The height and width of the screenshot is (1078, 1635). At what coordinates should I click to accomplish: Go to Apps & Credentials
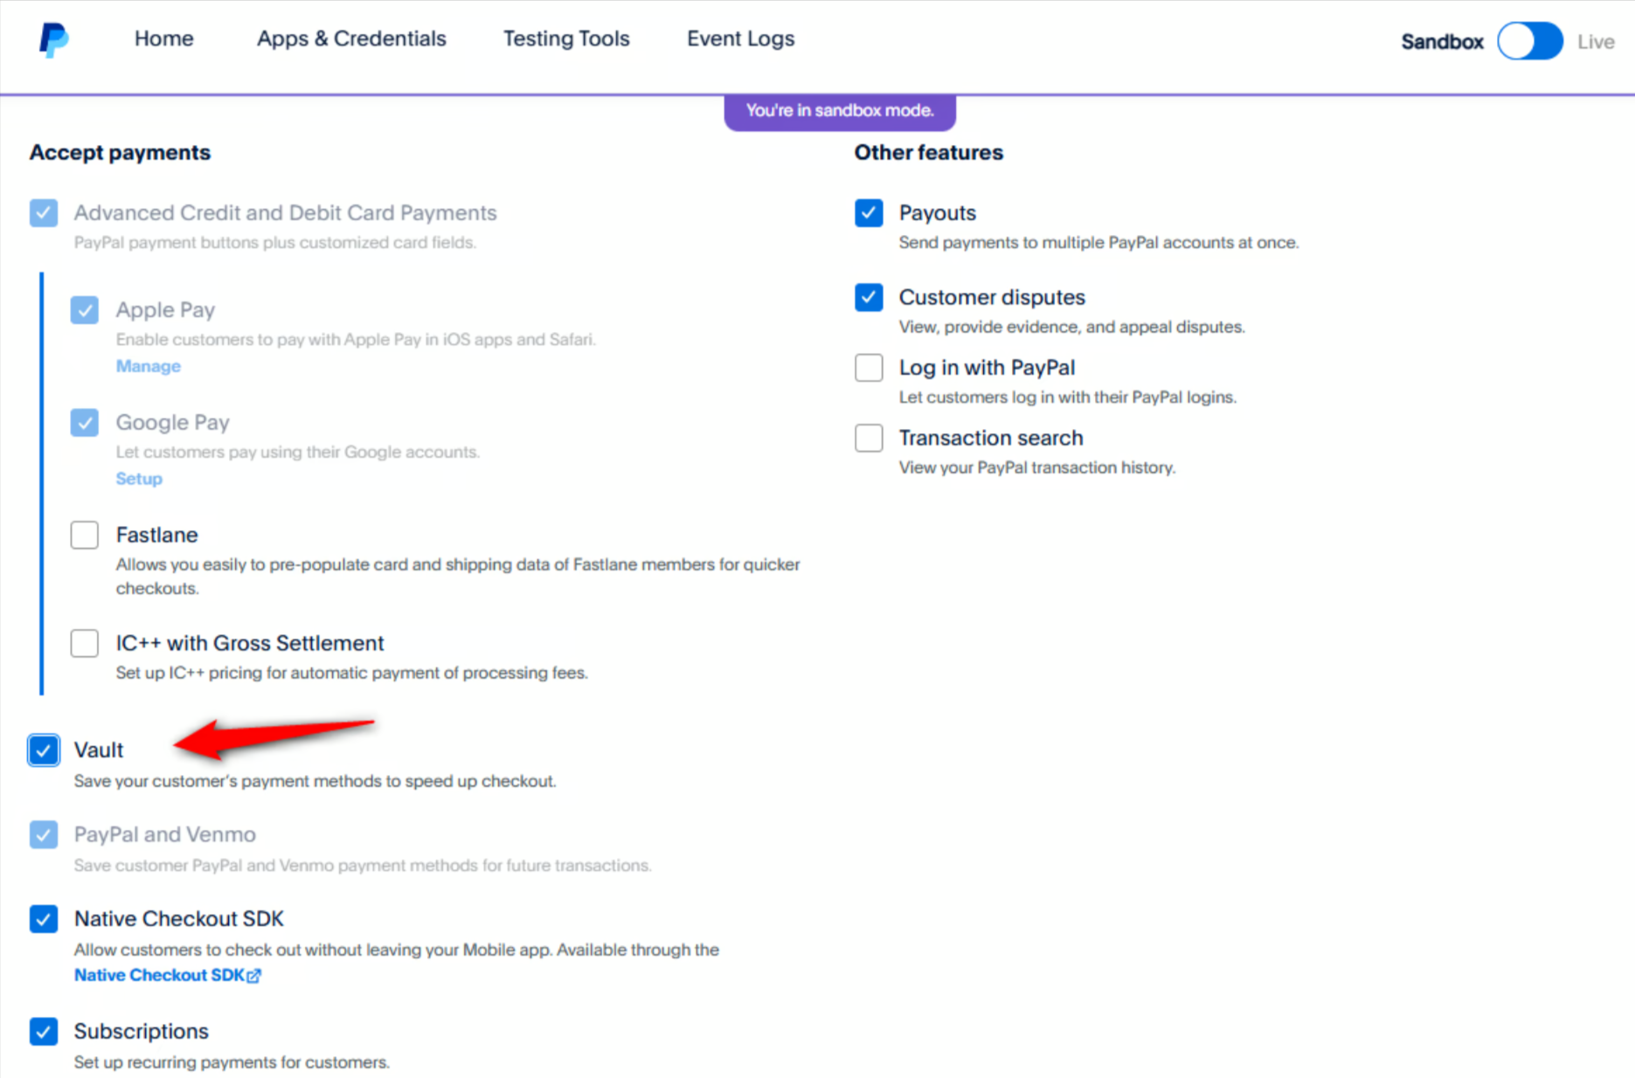350,38
